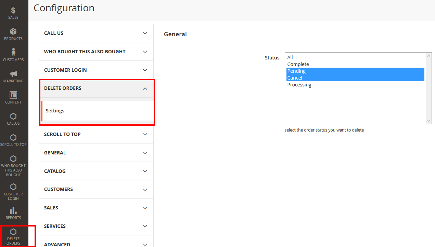Choose All in the Status list

tap(290, 57)
